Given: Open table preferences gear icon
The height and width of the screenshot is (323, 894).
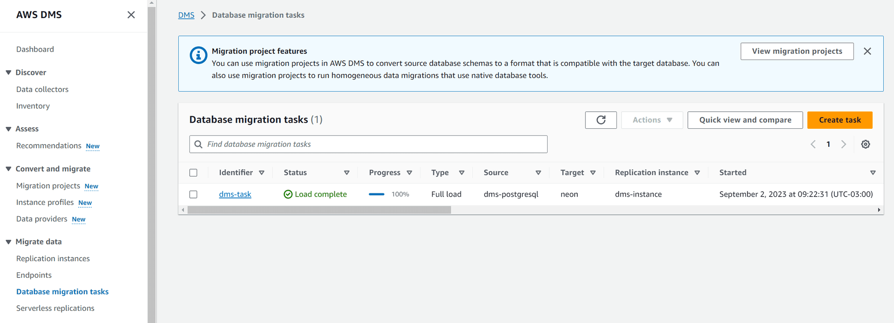Looking at the screenshot, I should (x=865, y=144).
